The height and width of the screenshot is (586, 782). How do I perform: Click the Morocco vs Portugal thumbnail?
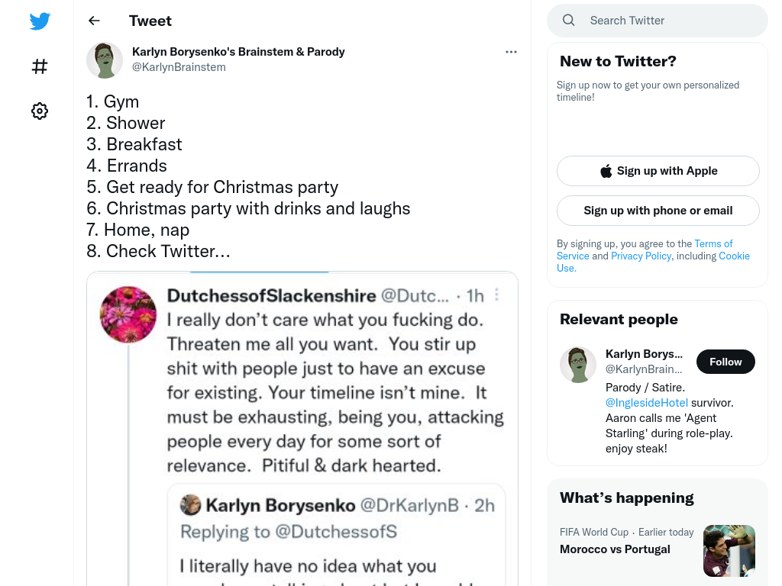729,551
